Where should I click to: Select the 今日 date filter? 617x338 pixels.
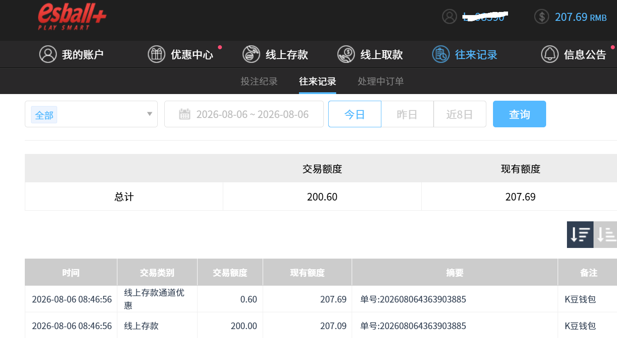pos(355,114)
